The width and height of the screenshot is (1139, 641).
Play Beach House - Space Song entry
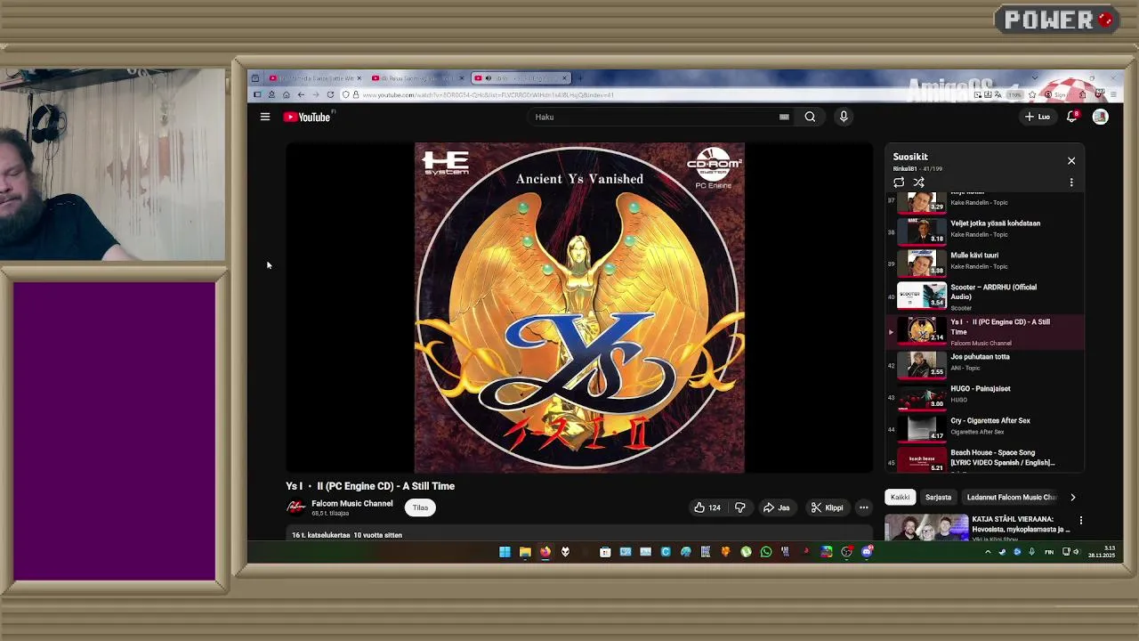pyautogui.click(x=985, y=459)
